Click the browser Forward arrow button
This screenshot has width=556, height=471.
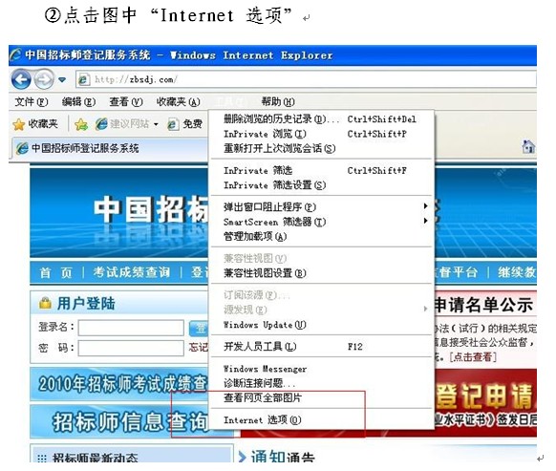pyautogui.click(x=44, y=79)
